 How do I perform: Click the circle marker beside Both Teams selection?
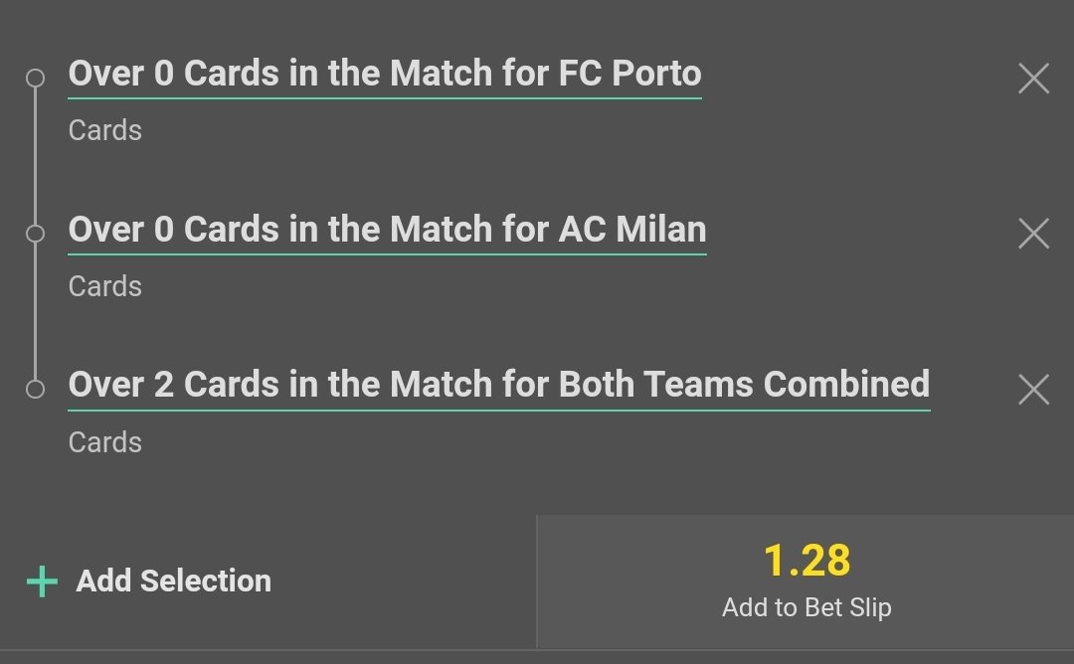(x=35, y=389)
